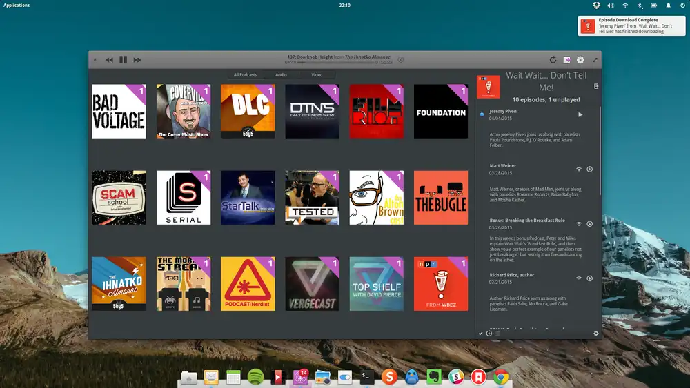The width and height of the screenshot is (690, 388).
Task: Switch to the Audio filter tab
Action: (281, 74)
